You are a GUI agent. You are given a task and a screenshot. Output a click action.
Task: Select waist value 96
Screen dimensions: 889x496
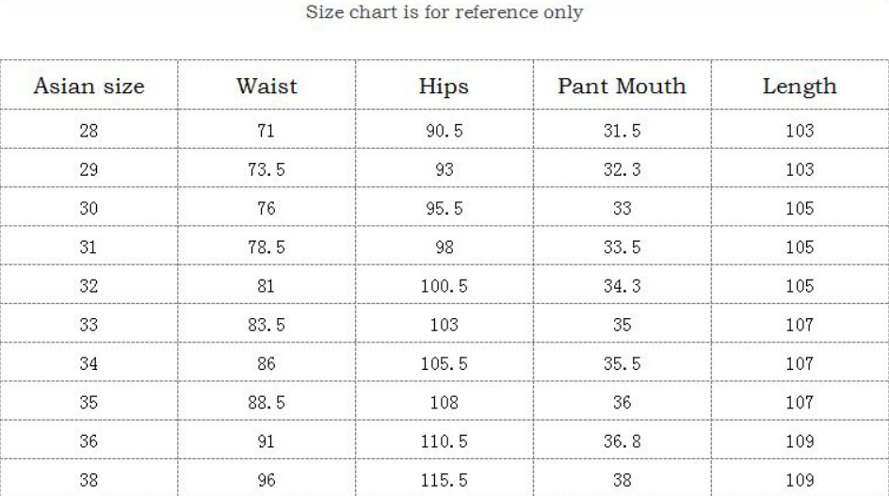pos(267,480)
